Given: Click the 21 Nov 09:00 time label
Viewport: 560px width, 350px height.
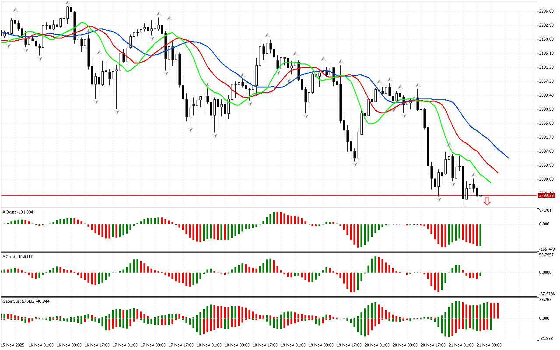Looking at the screenshot, I should (488, 345).
